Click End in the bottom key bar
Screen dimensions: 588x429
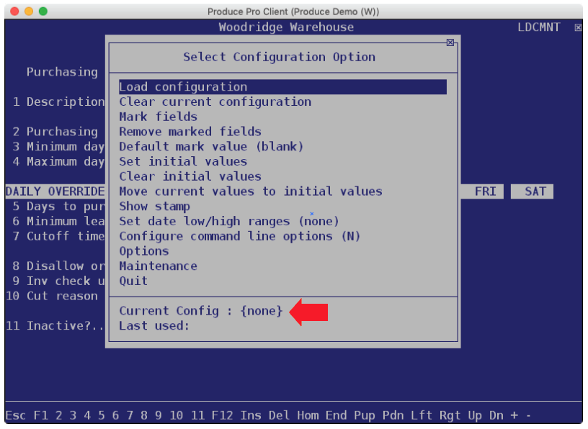(336, 415)
